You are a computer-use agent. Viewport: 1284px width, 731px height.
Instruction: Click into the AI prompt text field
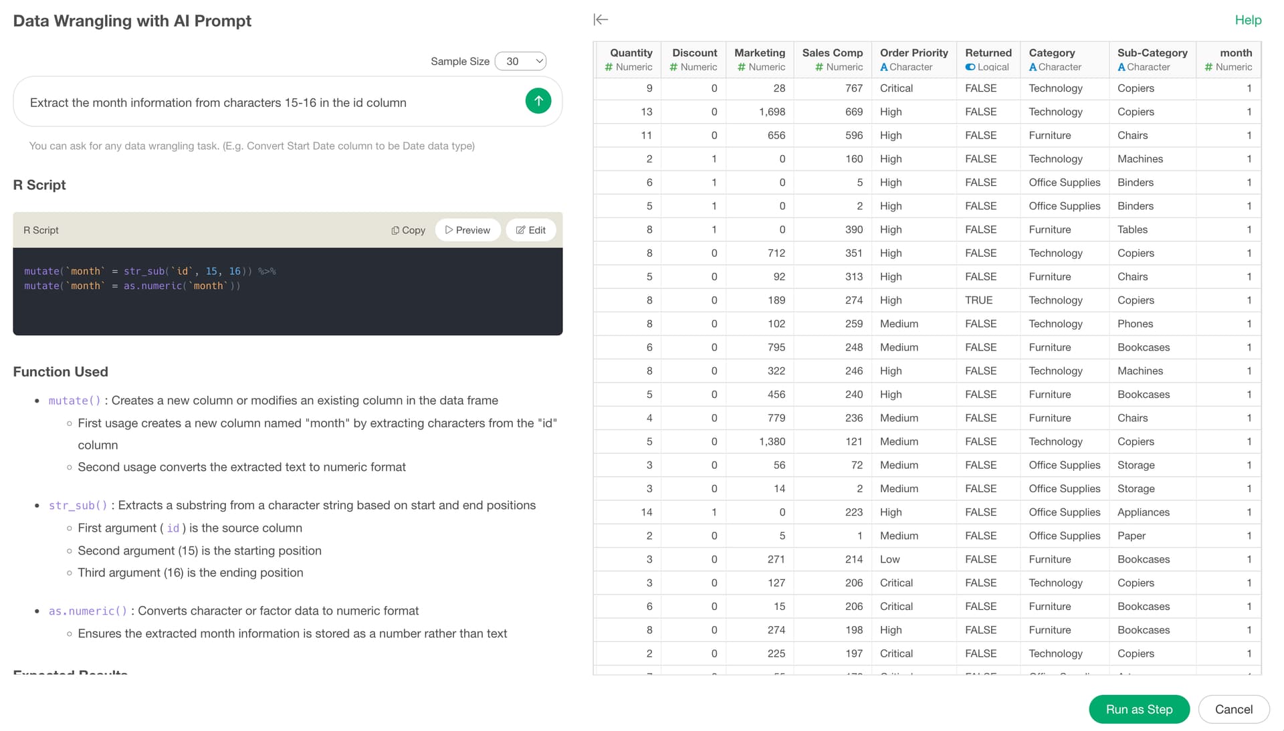[x=267, y=102]
